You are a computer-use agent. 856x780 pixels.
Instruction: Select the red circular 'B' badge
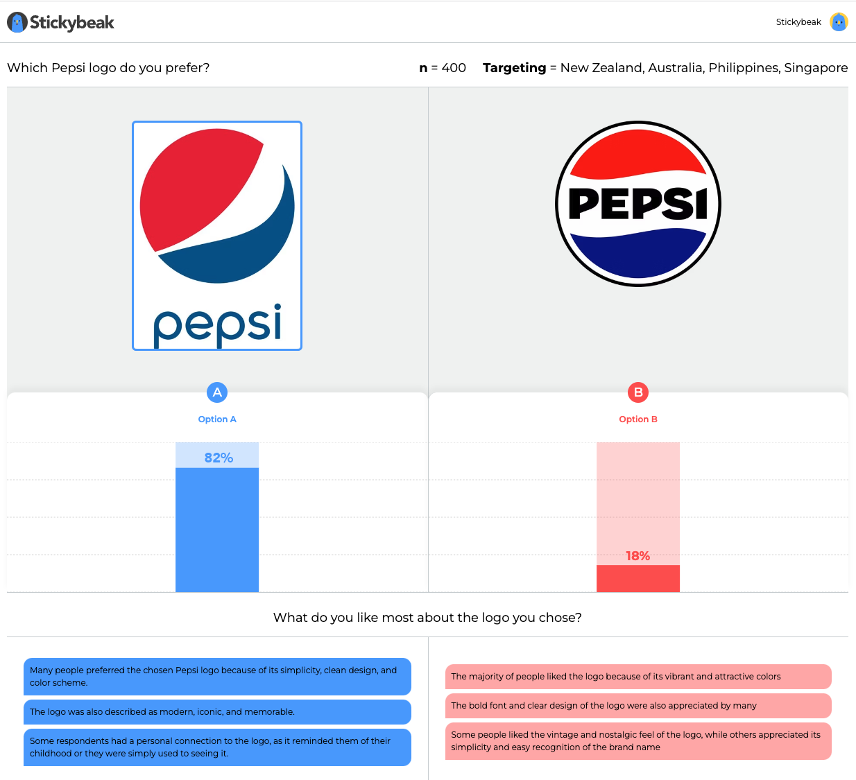click(x=638, y=392)
